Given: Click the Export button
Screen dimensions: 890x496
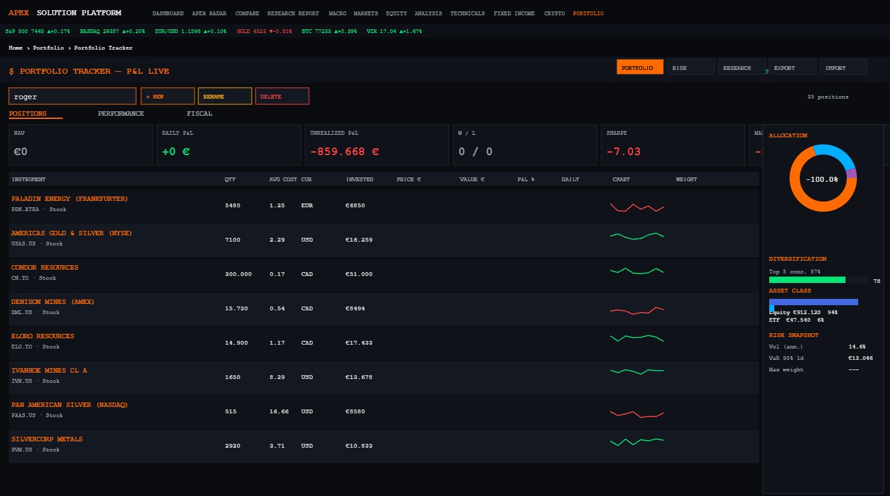Looking at the screenshot, I should point(793,67).
